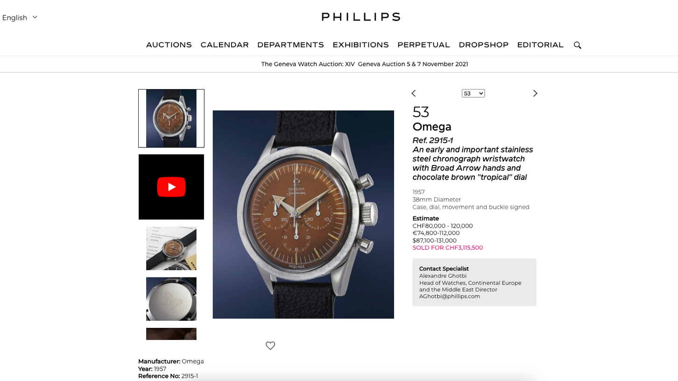
Task: Play the YouTube video thumbnail
Action: (171, 187)
